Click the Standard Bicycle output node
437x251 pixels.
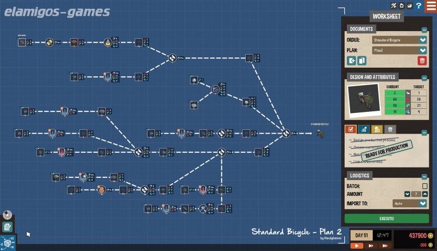[x=320, y=133]
